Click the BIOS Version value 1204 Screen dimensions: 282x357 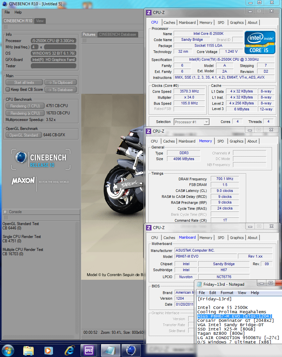(x=184, y=298)
